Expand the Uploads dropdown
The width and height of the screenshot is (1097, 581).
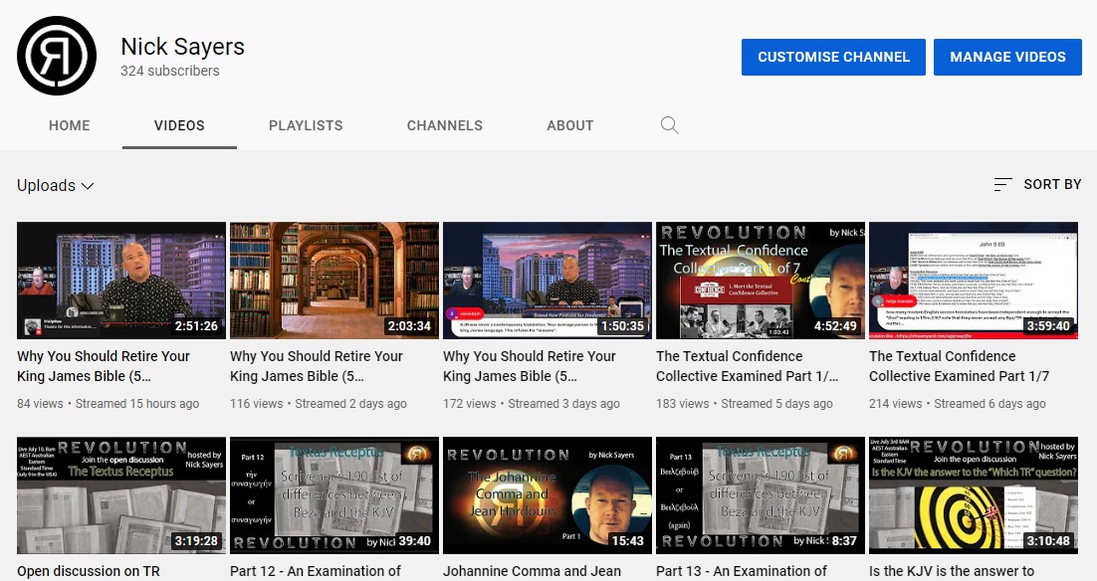[x=56, y=185]
